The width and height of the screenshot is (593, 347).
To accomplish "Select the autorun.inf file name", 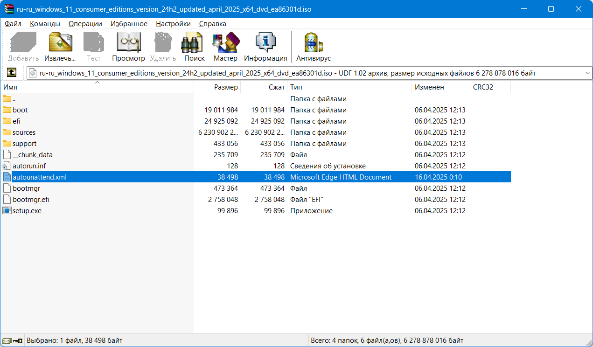I will (x=29, y=166).
